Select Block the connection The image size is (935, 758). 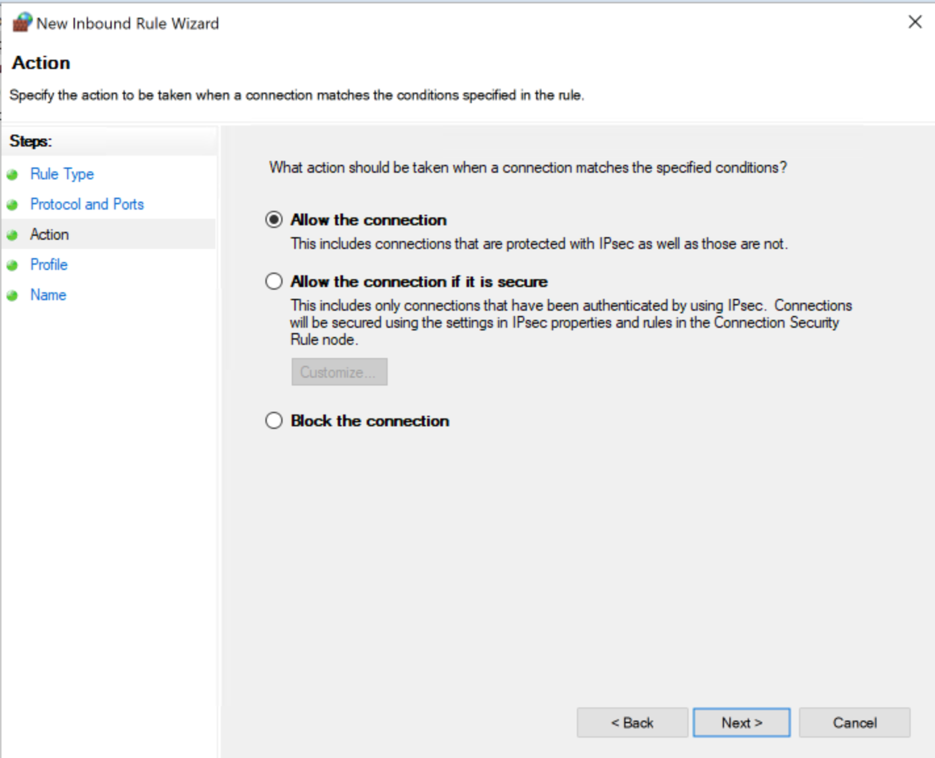(273, 420)
